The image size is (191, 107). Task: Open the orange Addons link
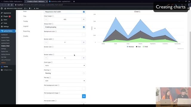click(x=3, y=63)
